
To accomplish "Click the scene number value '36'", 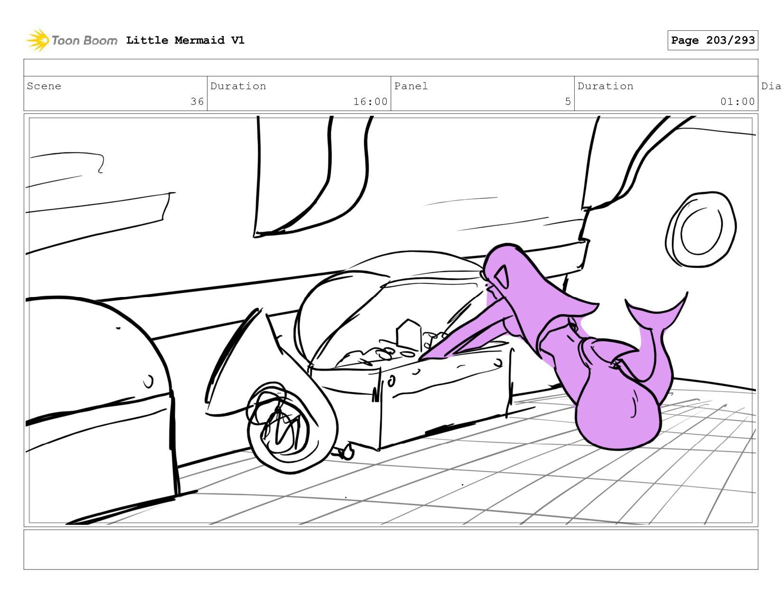I will point(197,102).
